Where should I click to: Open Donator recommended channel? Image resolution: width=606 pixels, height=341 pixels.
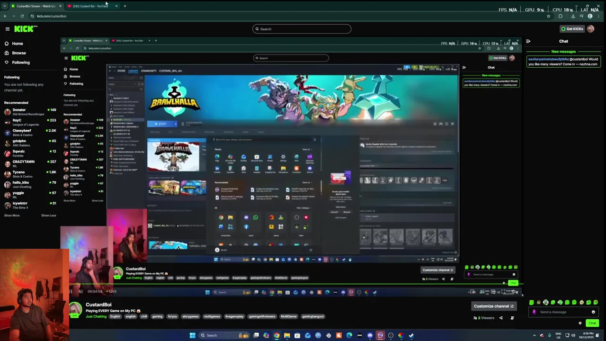click(x=30, y=112)
